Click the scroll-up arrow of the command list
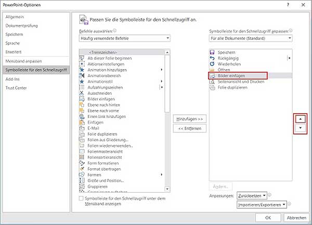This screenshot has width=312, height=225. click(167, 52)
